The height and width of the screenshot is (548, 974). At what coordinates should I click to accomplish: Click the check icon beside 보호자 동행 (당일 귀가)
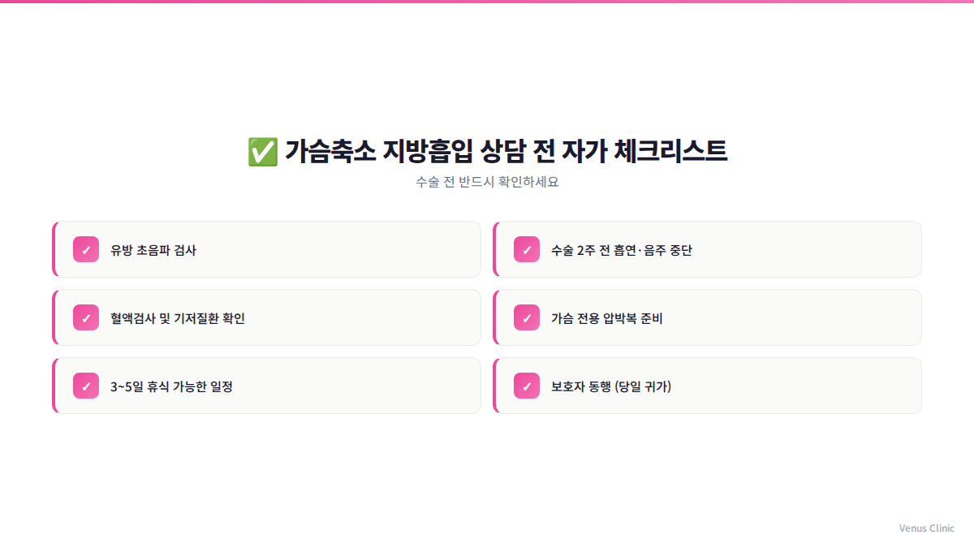click(x=527, y=386)
